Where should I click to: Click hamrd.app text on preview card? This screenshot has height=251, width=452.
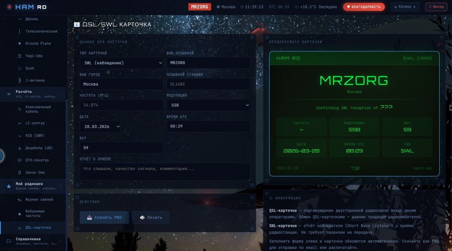click(x=422, y=168)
